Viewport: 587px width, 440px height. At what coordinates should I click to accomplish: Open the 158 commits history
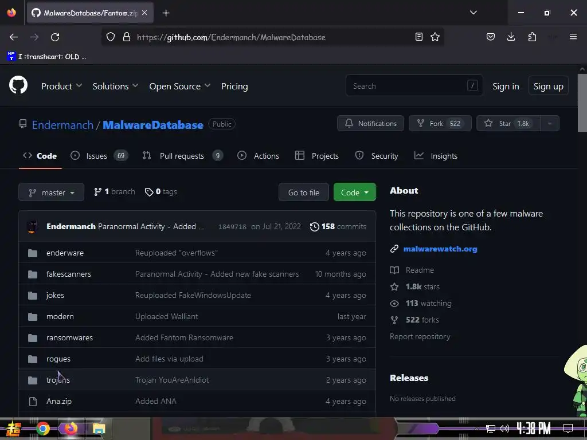coord(338,226)
